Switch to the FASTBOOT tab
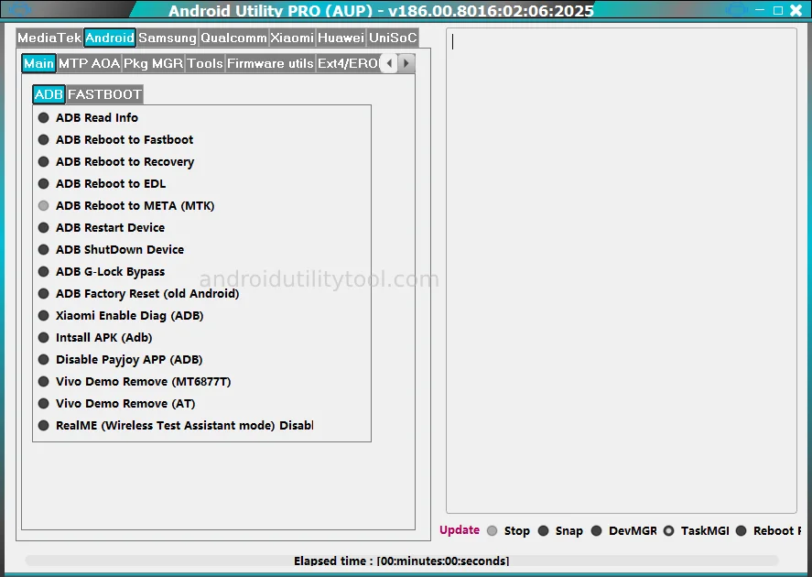Image resolution: width=812 pixels, height=577 pixels. pyautogui.click(x=104, y=94)
